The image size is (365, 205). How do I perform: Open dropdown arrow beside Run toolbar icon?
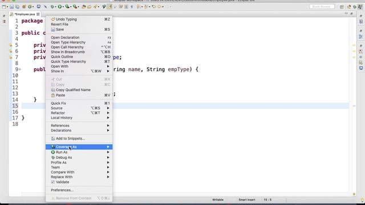click(63, 7)
